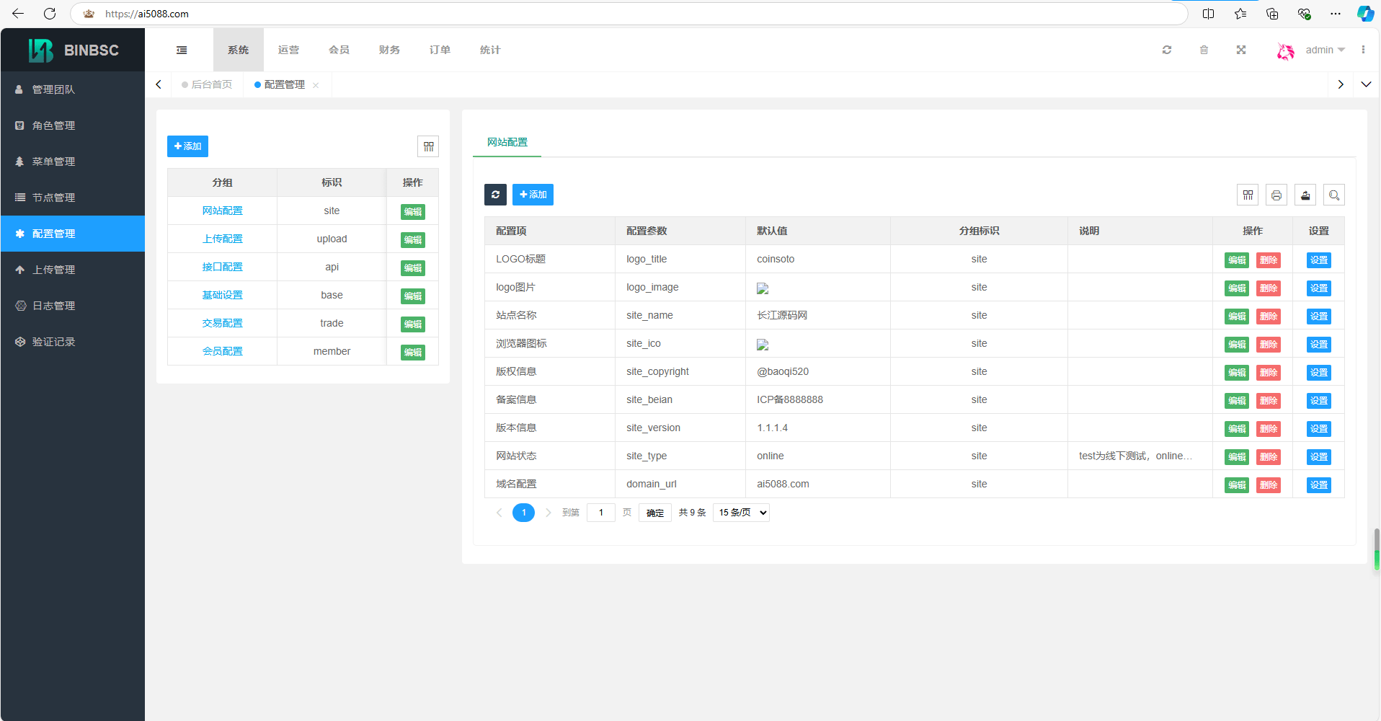The image size is (1381, 721).
Task: Click the dark refresh button above config table
Action: (495, 195)
